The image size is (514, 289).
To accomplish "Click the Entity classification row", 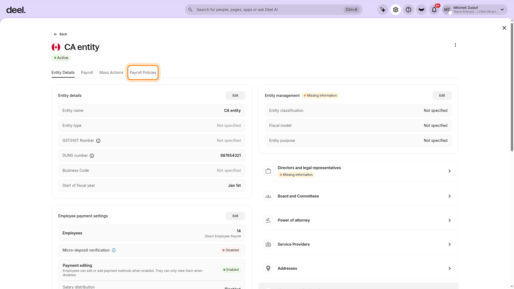I will pyautogui.click(x=358, y=111).
